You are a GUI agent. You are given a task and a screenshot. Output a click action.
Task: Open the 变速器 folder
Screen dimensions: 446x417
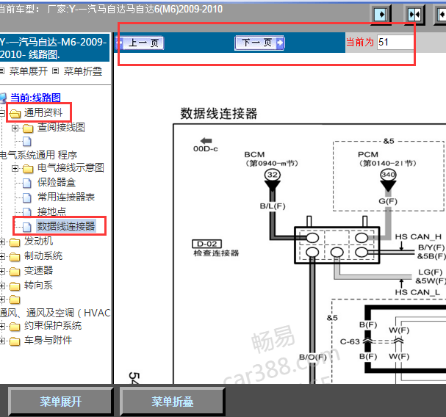pos(38,271)
